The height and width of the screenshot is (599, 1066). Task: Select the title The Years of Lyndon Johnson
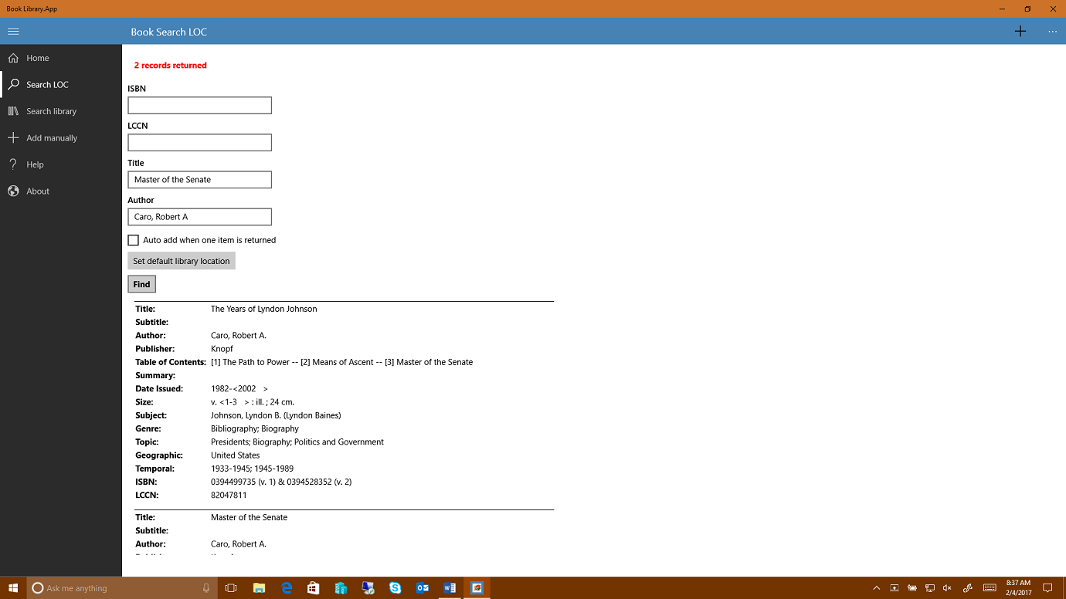click(x=264, y=309)
